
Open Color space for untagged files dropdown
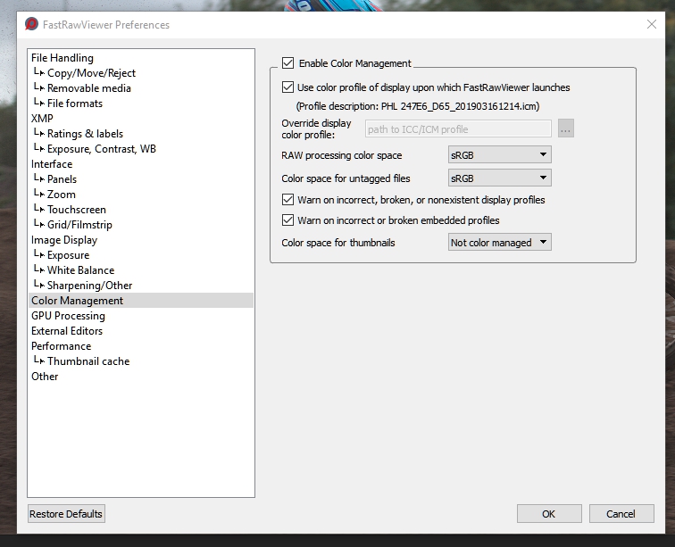(499, 178)
